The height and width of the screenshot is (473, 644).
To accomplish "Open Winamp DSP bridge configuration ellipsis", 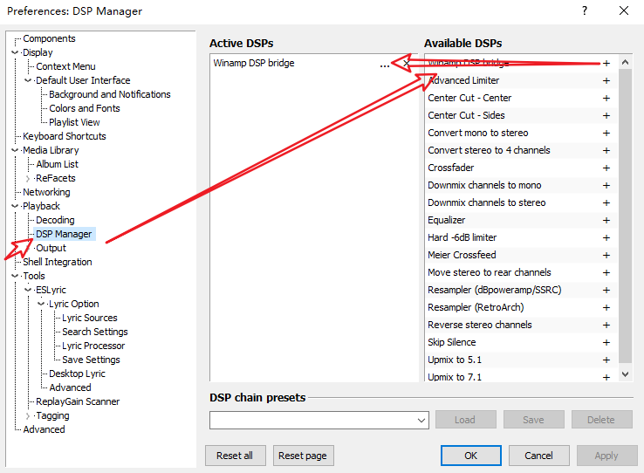I will (385, 64).
